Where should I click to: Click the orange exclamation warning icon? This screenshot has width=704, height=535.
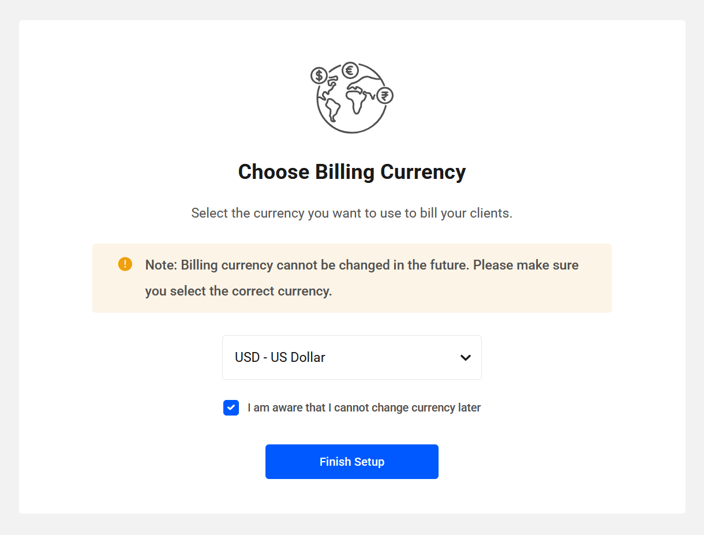coord(125,264)
